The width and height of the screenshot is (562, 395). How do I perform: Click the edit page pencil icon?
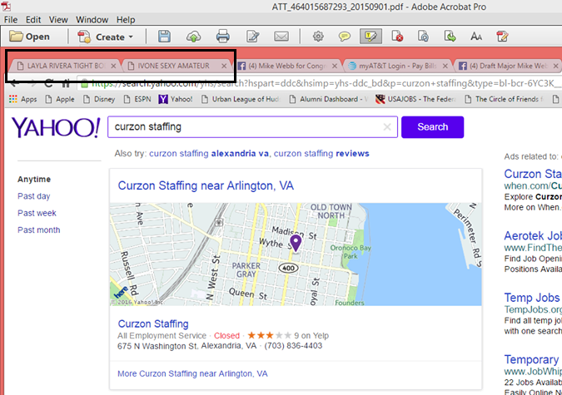coord(252,36)
